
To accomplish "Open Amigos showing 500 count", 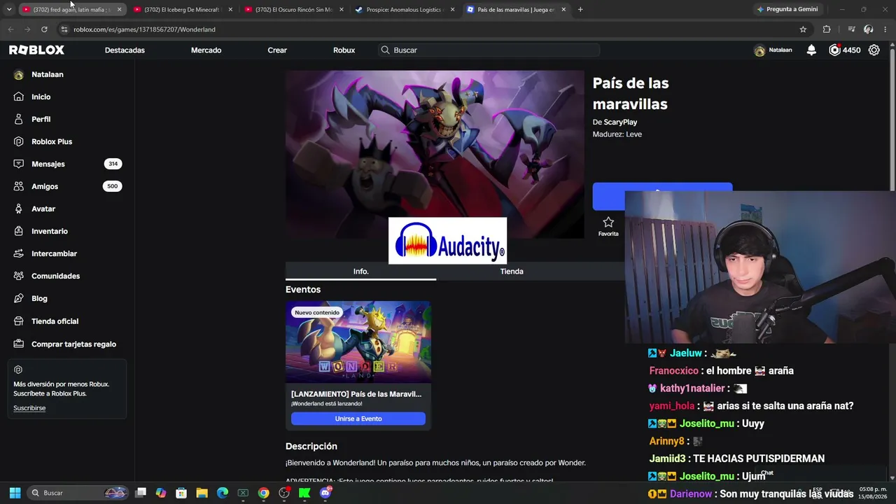I will pos(67,186).
